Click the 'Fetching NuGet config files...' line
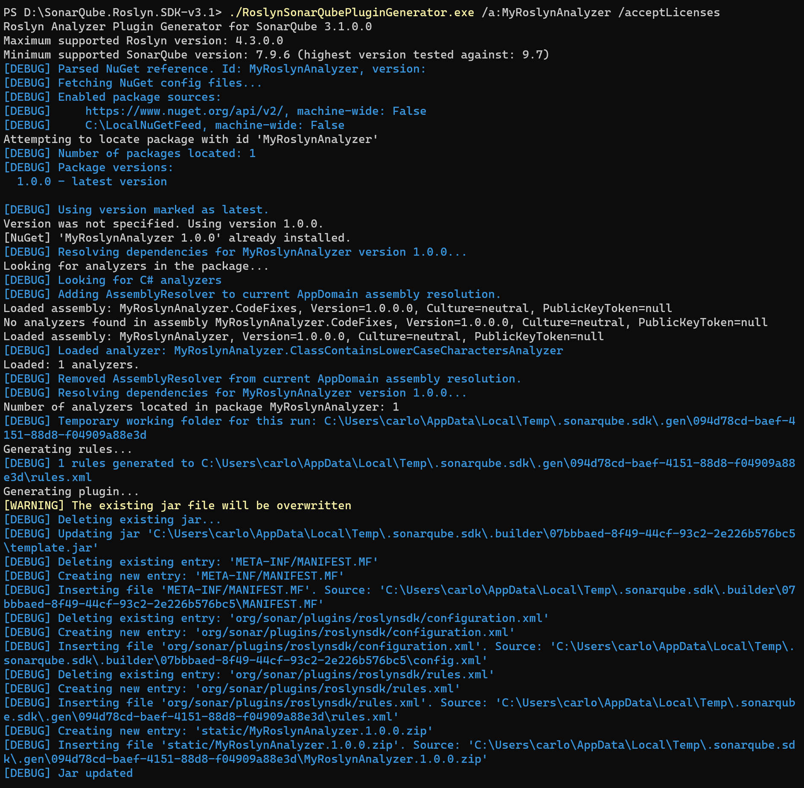Image resolution: width=804 pixels, height=788 pixels. tap(133, 83)
